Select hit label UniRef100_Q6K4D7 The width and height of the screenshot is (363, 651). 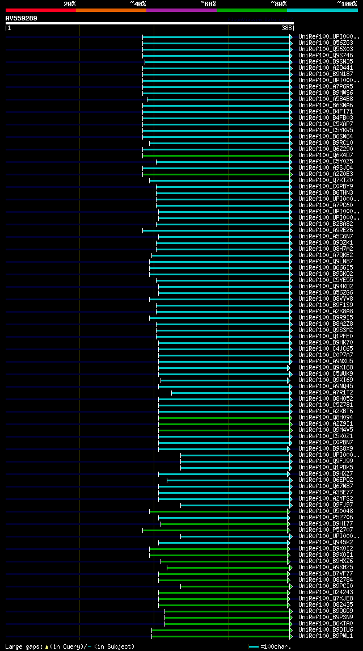click(326, 156)
